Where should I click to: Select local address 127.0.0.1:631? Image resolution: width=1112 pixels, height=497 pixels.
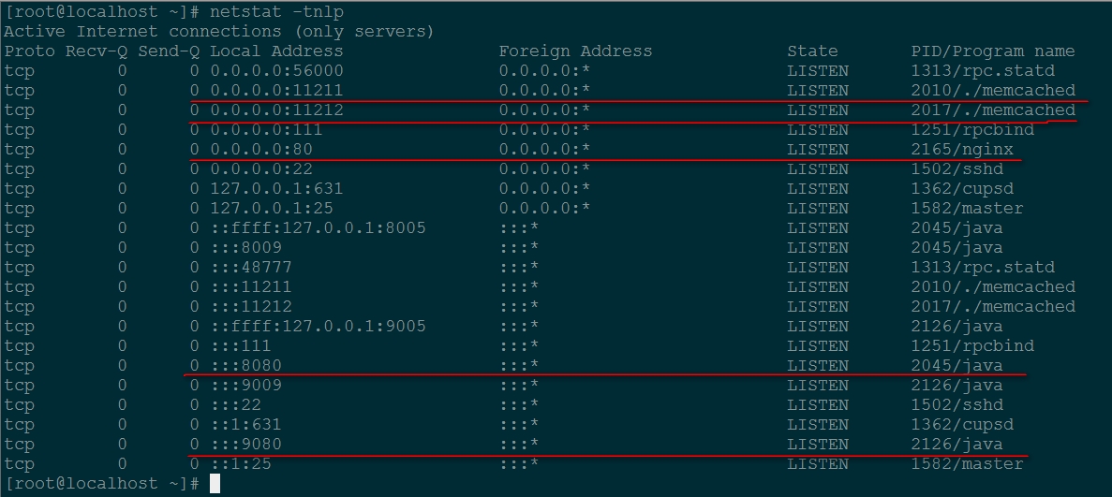276,188
